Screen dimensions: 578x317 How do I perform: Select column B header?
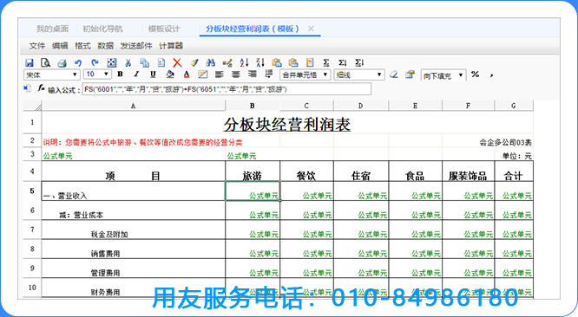pyautogui.click(x=253, y=106)
